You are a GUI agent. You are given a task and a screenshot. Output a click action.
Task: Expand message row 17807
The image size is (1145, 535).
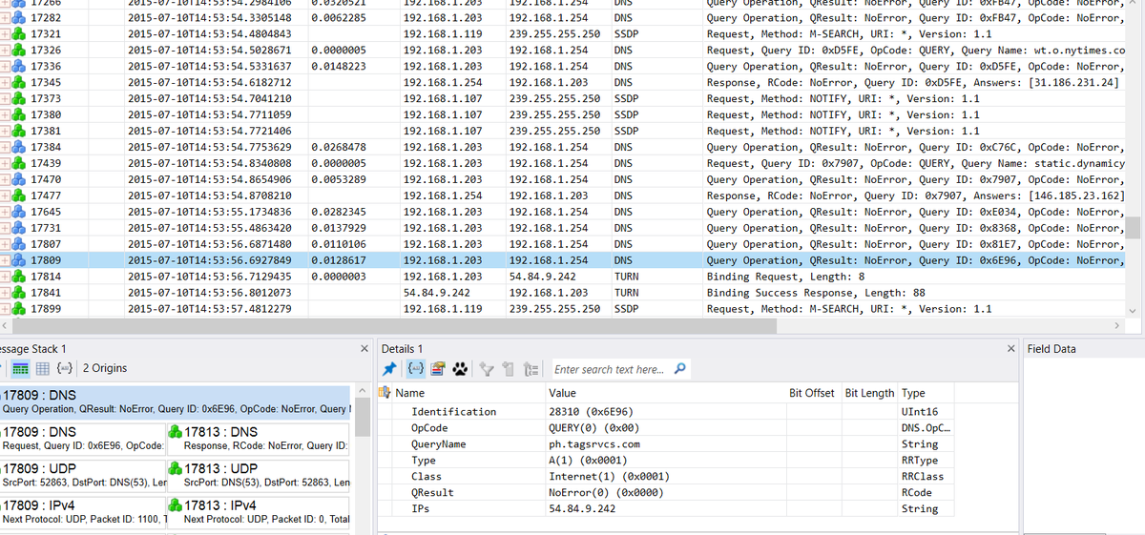pos(5,244)
